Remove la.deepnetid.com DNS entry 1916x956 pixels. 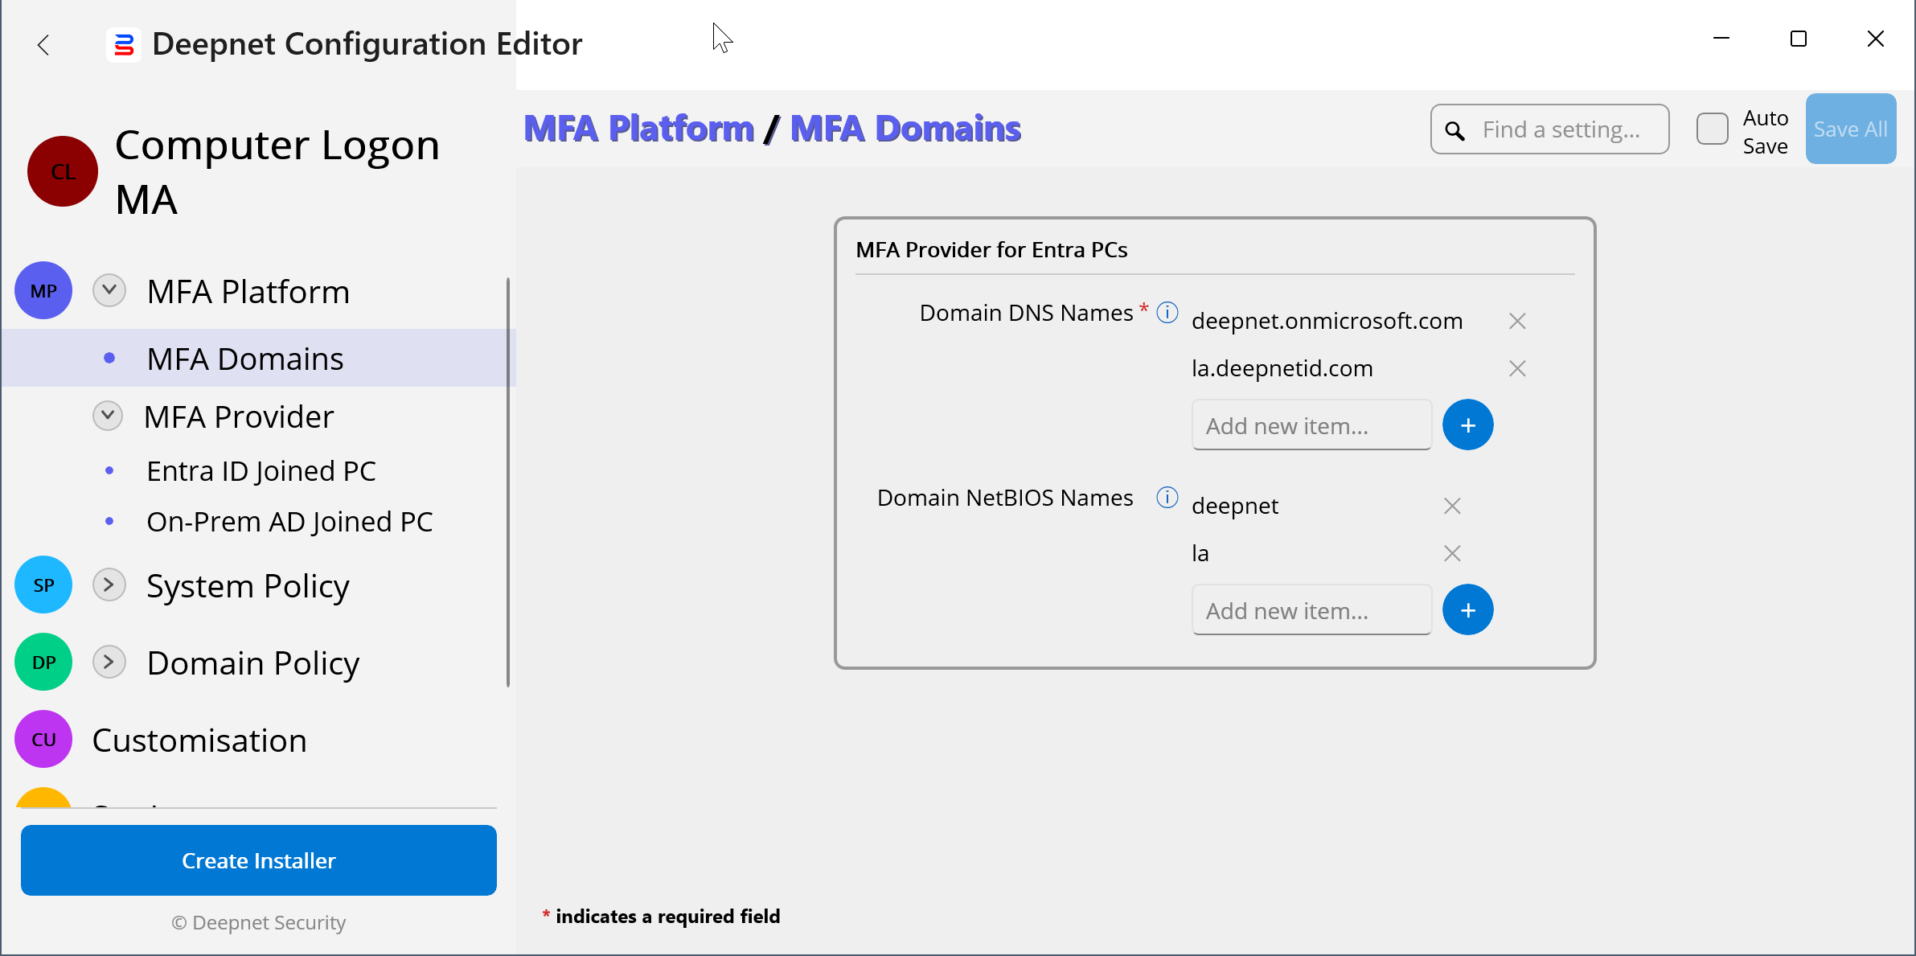coord(1516,369)
